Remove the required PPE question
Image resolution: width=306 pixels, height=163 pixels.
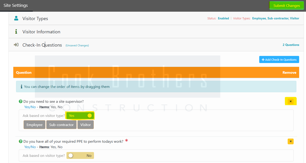point(290,141)
